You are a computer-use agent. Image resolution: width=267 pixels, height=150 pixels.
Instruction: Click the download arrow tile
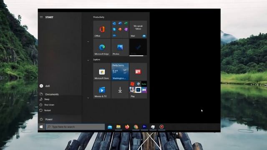120,90
